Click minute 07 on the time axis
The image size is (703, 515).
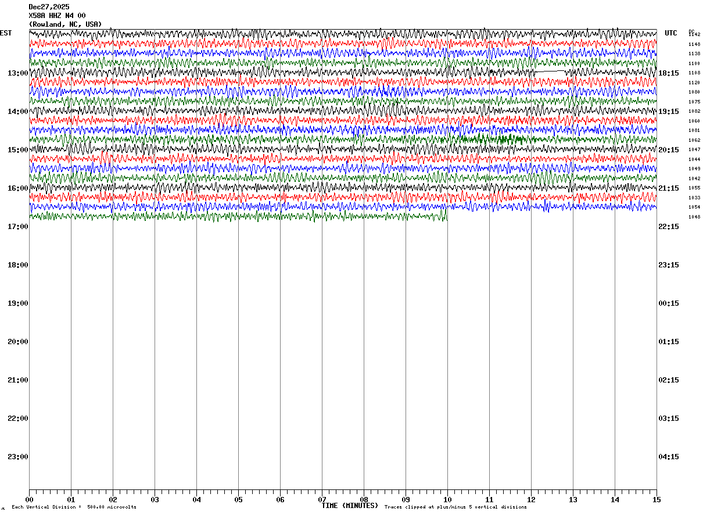(x=322, y=500)
